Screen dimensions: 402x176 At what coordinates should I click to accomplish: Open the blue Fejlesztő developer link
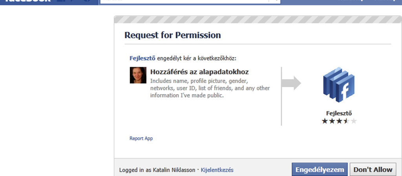[142, 58]
